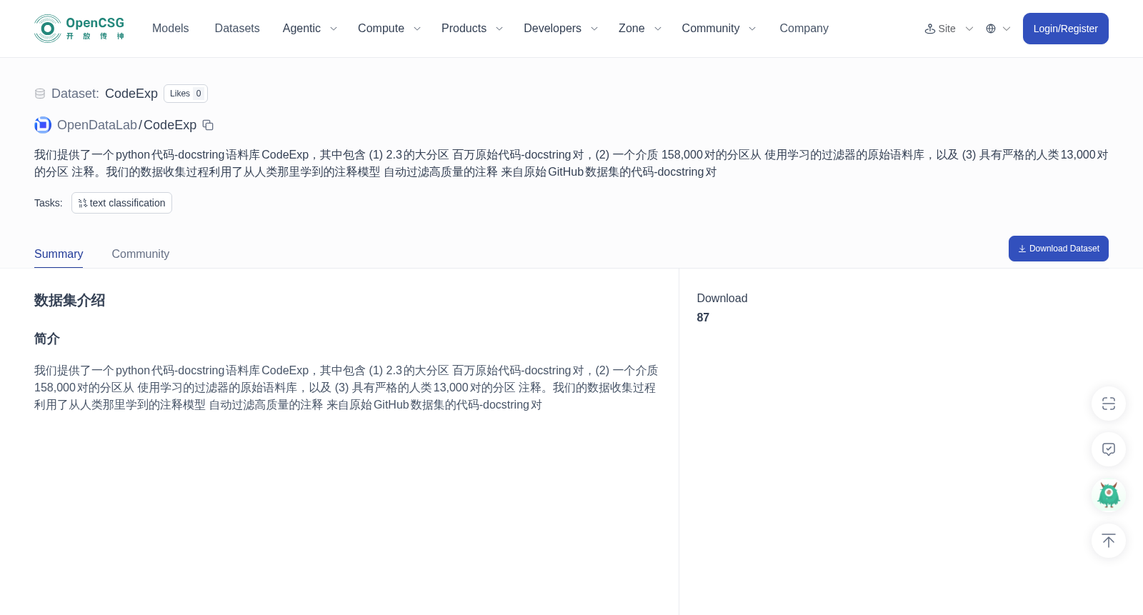The width and height of the screenshot is (1143, 615).
Task: Open the feedback floating button
Action: pyautogui.click(x=1109, y=449)
